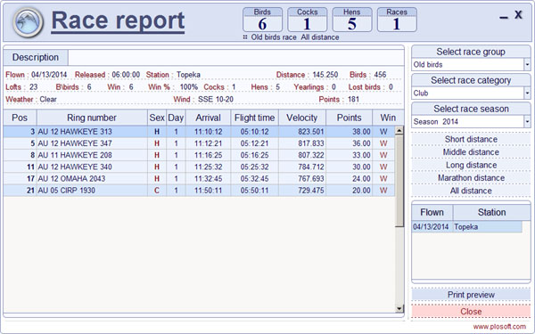Select row AU 11 HAWKEYE 208
This screenshot has width=535, height=334.
click(199, 155)
